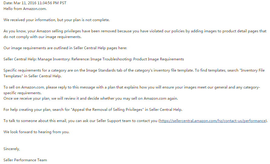Image resolution: width=270 pixels, height=164 pixels.
Task: Click the "Seller Performance Team" signature
Action: click(25, 160)
